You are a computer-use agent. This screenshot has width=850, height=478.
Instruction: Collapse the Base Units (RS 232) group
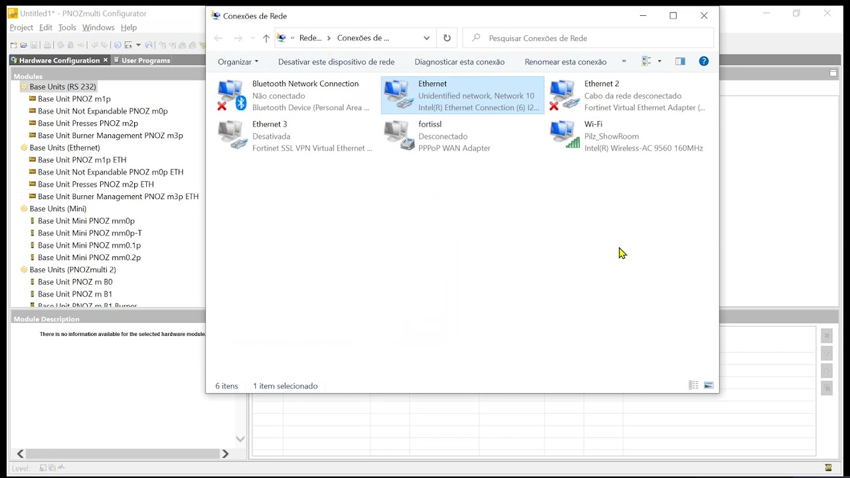click(24, 87)
